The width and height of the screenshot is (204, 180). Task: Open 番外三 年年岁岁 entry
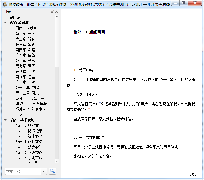point(32,109)
